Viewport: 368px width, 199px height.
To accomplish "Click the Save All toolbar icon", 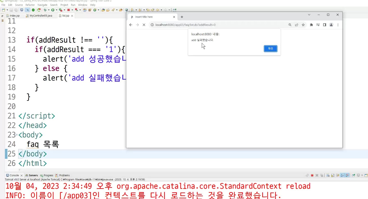I will (x=16, y=10).
